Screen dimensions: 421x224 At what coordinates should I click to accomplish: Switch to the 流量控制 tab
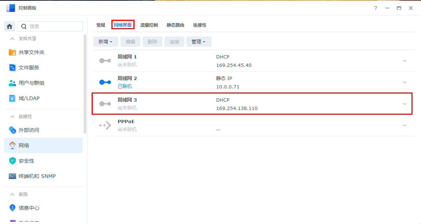(x=149, y=25)
